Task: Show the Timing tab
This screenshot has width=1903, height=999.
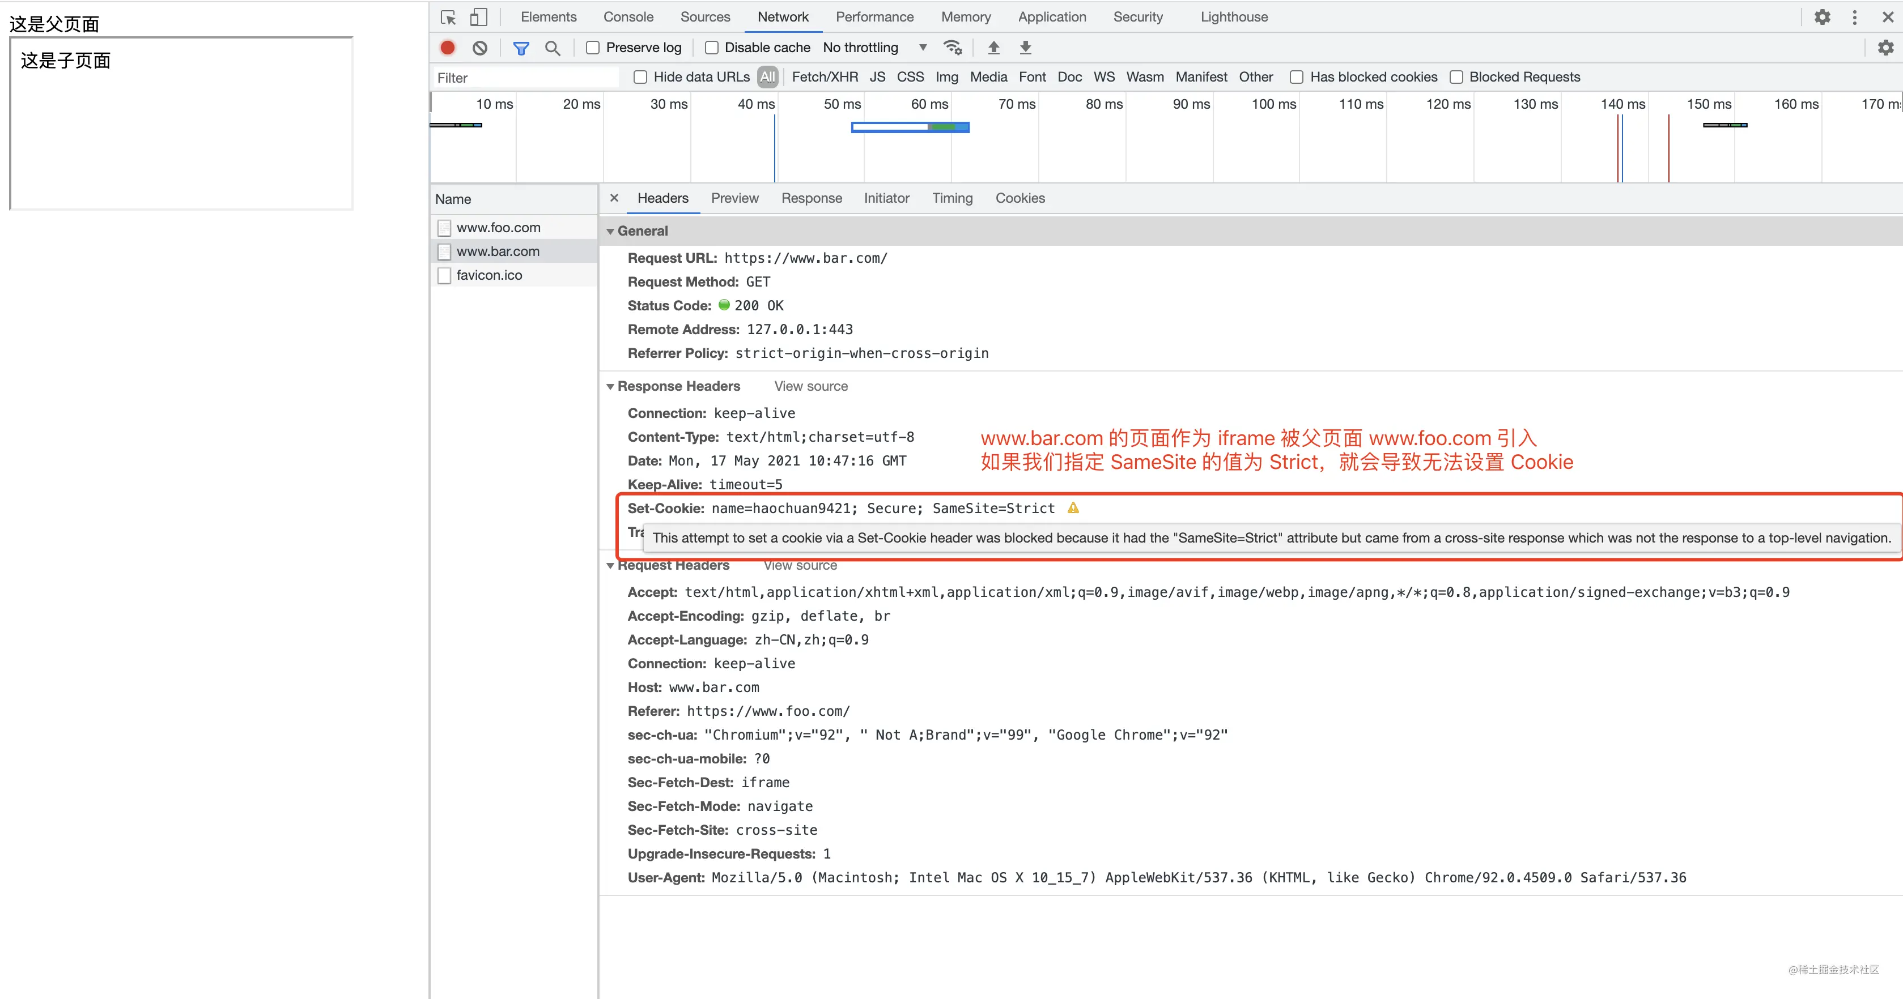Action: 952,198
